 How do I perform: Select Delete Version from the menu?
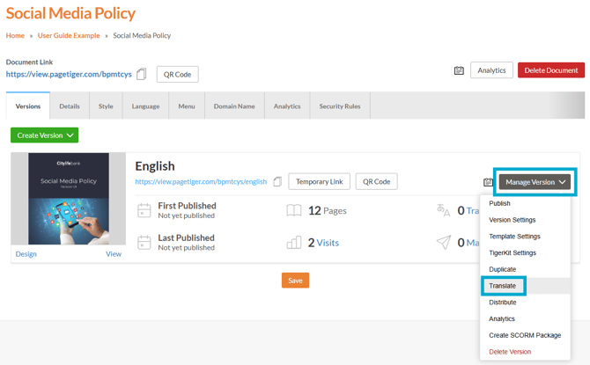point(526,352)
